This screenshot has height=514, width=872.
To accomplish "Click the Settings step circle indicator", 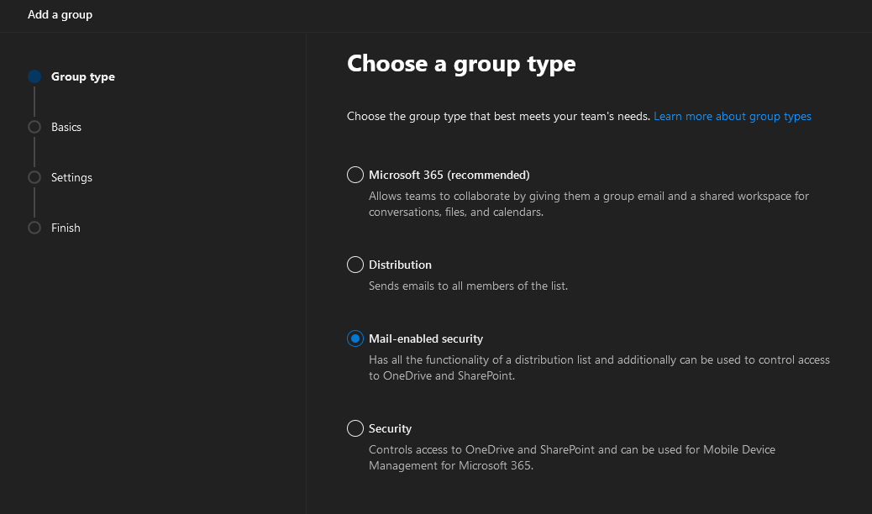I will tap(34, 177).
